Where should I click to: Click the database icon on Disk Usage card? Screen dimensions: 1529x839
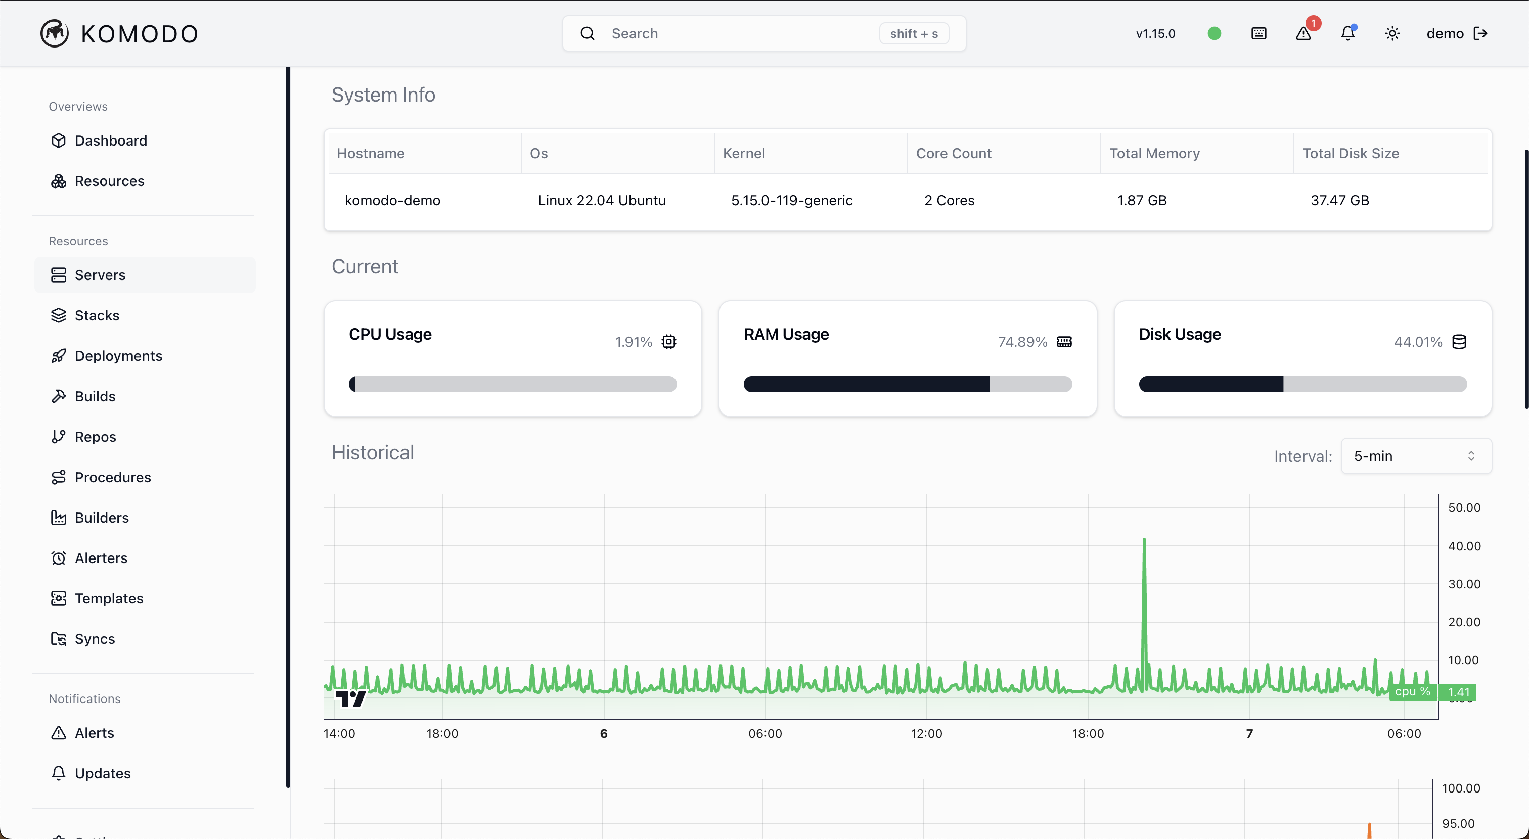(x=1459, y=342)
